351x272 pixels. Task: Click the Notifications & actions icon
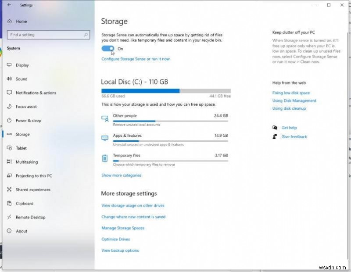[10, 93]
